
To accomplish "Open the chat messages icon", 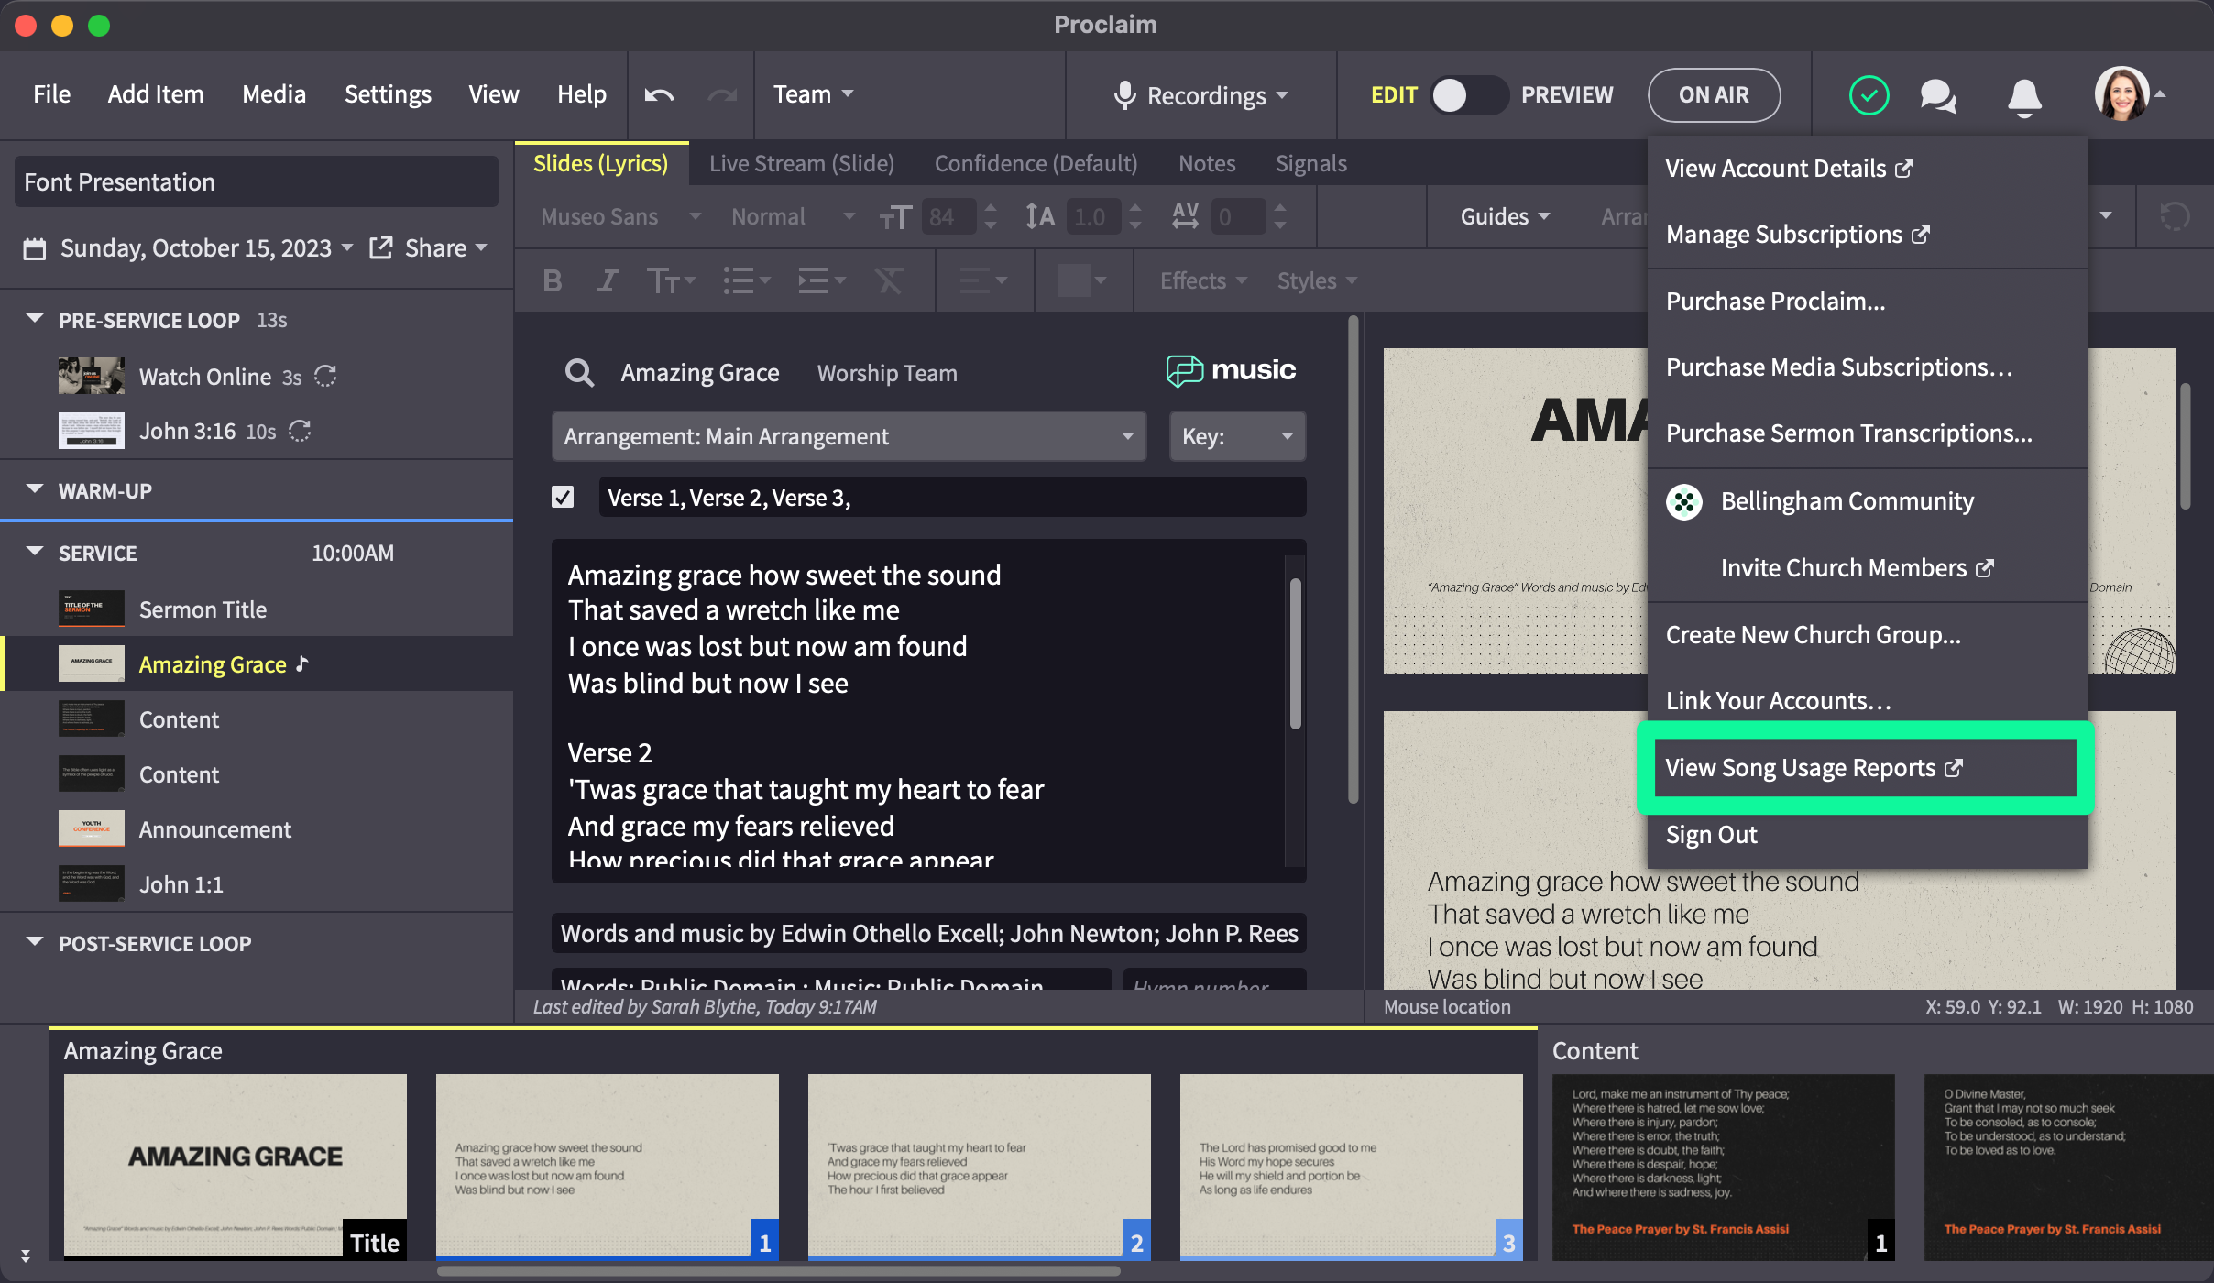I will pyautogui.click(x=1938, y=95).
